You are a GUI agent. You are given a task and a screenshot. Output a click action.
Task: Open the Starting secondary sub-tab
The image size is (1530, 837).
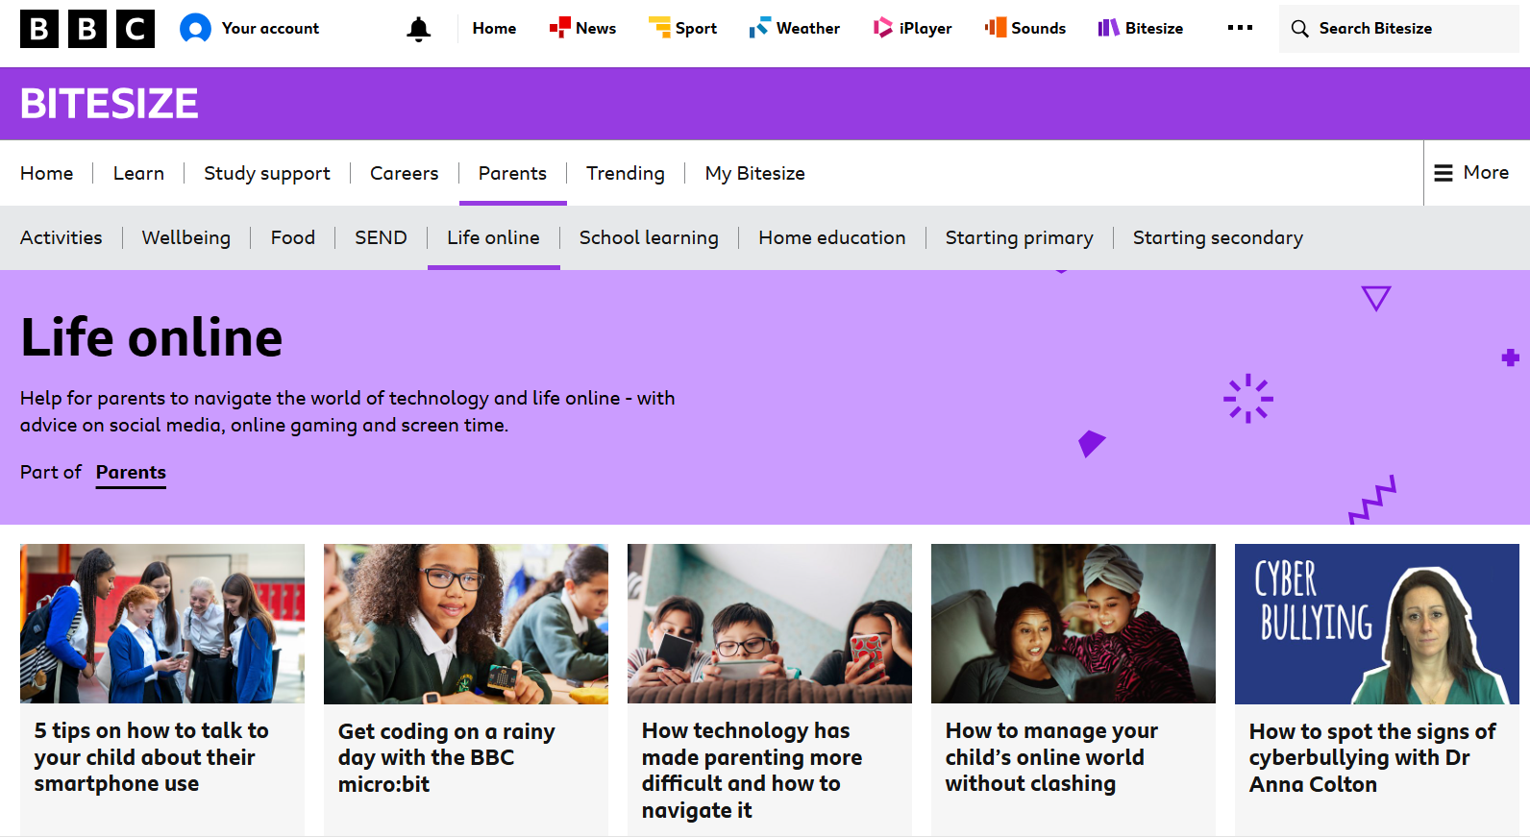click(x=1218, y=237)
